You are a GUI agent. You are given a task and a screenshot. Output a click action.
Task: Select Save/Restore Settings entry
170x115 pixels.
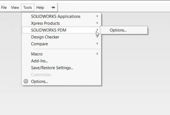tap(52, 68)
